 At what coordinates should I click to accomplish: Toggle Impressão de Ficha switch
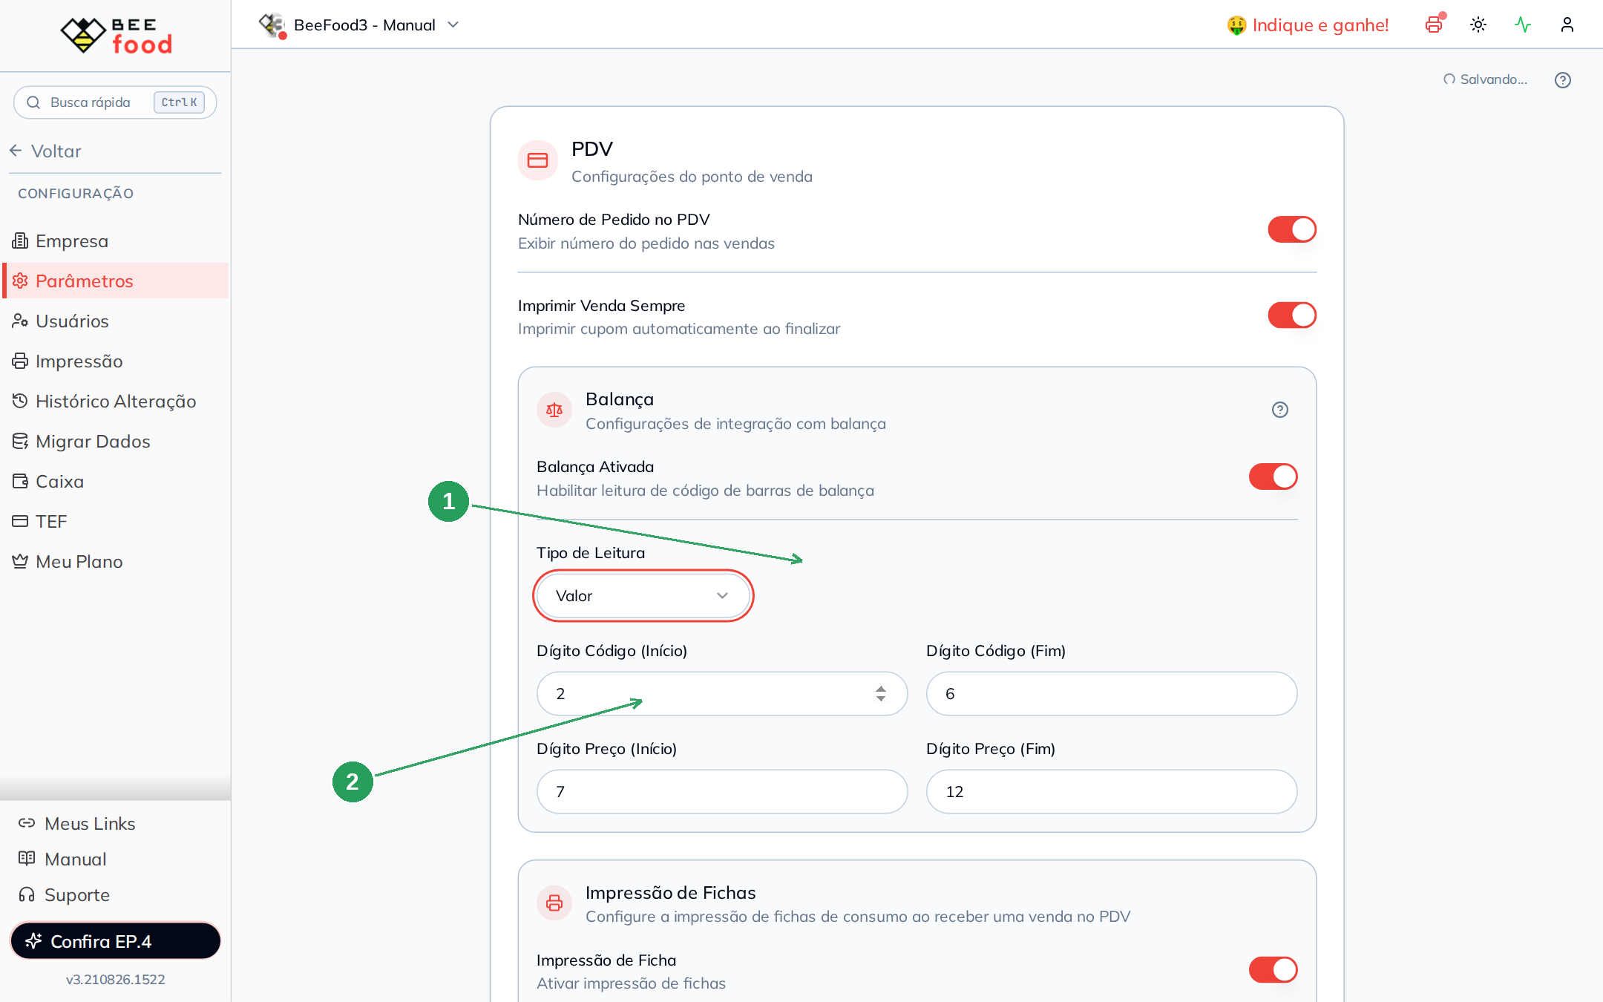[1273, 969]
